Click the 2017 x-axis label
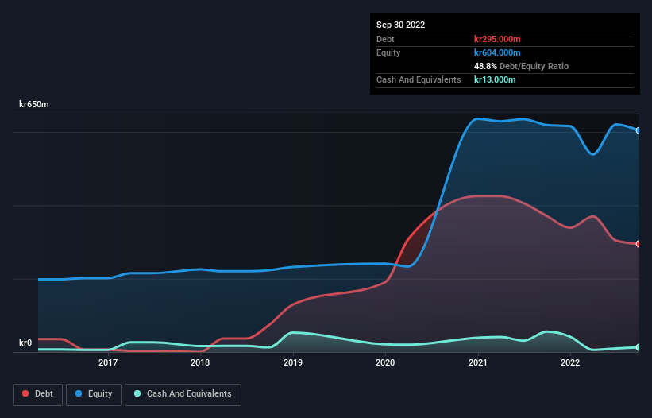 [108, 362]
